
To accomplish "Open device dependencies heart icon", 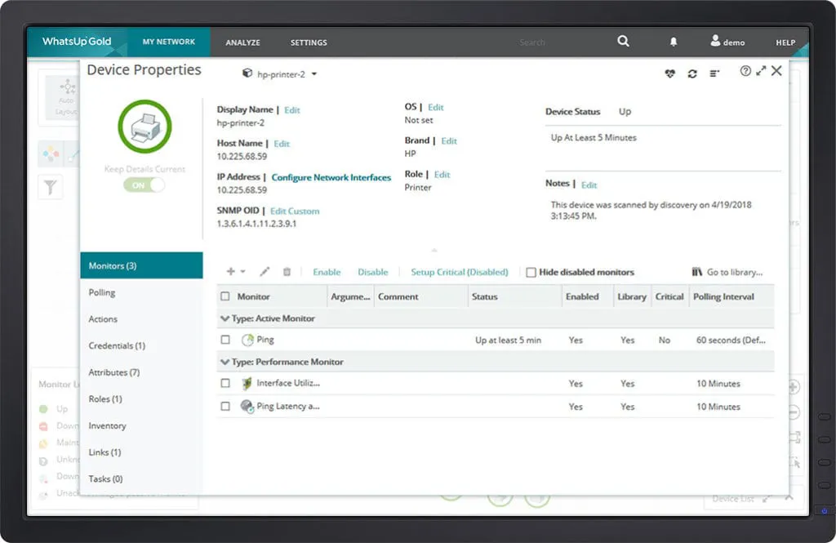I will pos(669,73).
